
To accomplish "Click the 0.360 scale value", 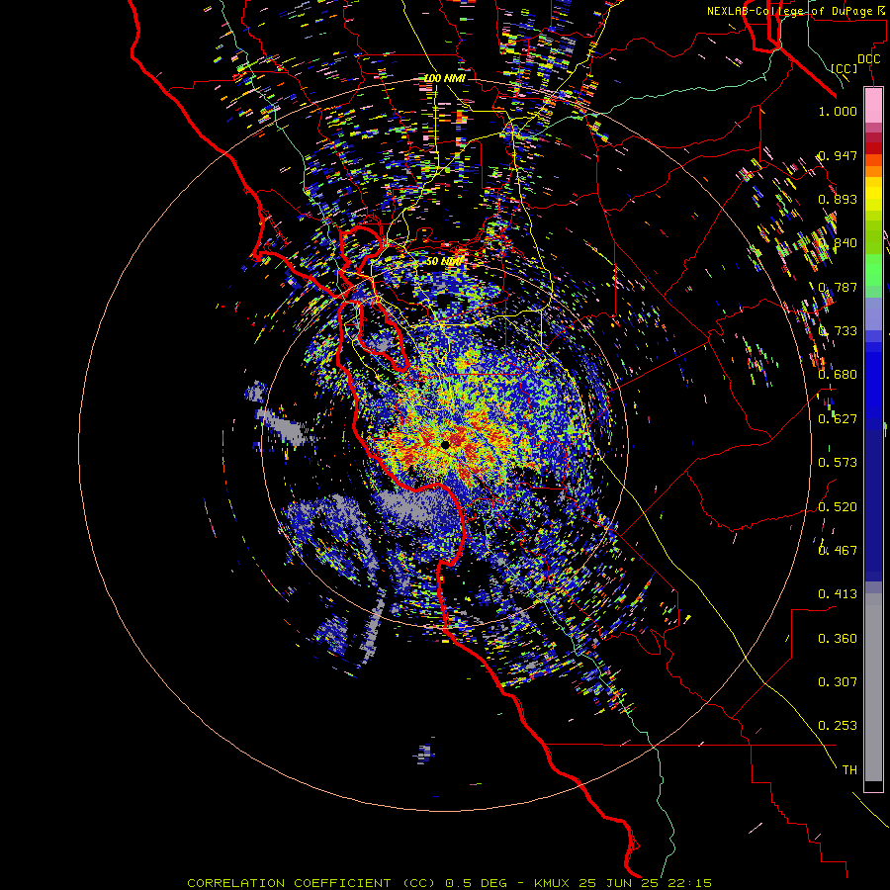I will (x=838, y=638).
